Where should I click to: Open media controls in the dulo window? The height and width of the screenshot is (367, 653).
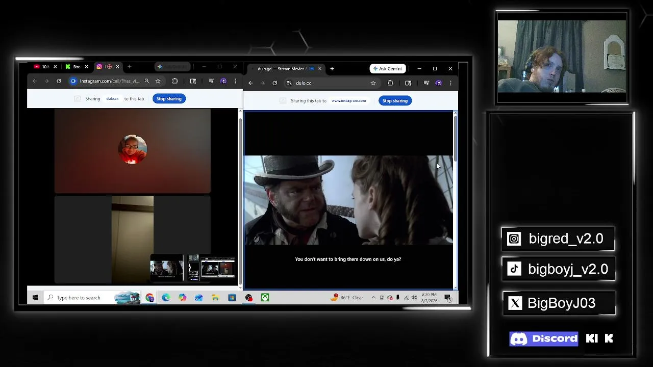[426, 83]
